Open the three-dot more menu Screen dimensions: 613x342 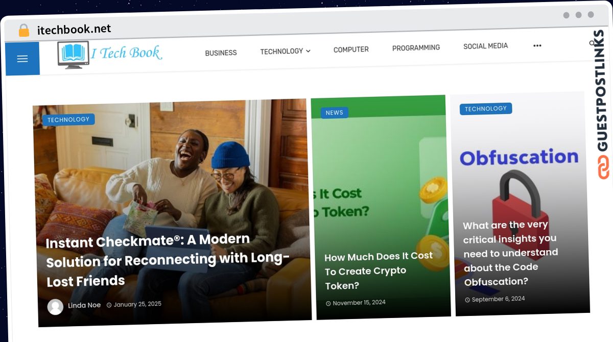[x=537, y=45]
